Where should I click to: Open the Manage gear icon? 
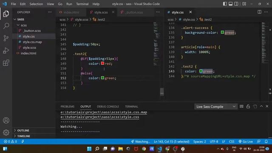pos(6,132)
